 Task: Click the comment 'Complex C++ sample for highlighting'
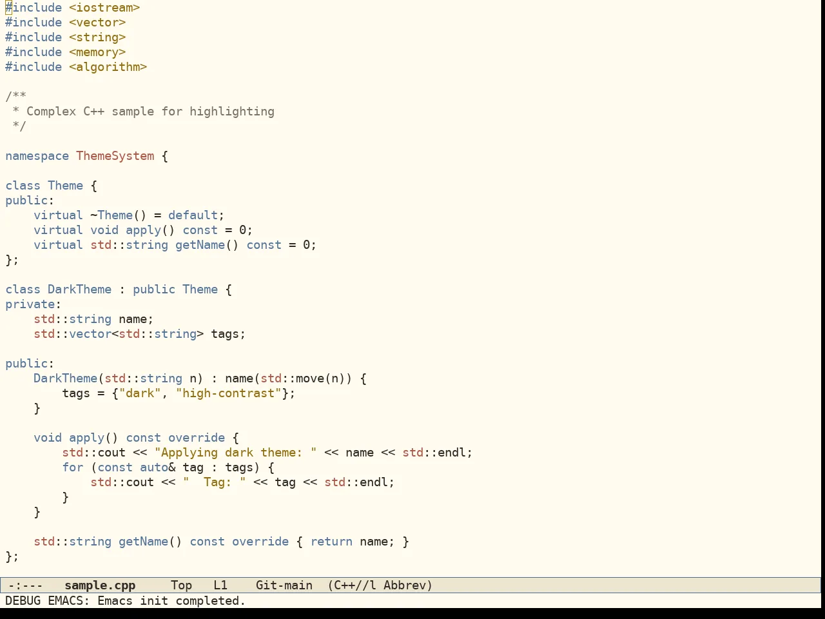pyautogui.click(x=150, y=112)
